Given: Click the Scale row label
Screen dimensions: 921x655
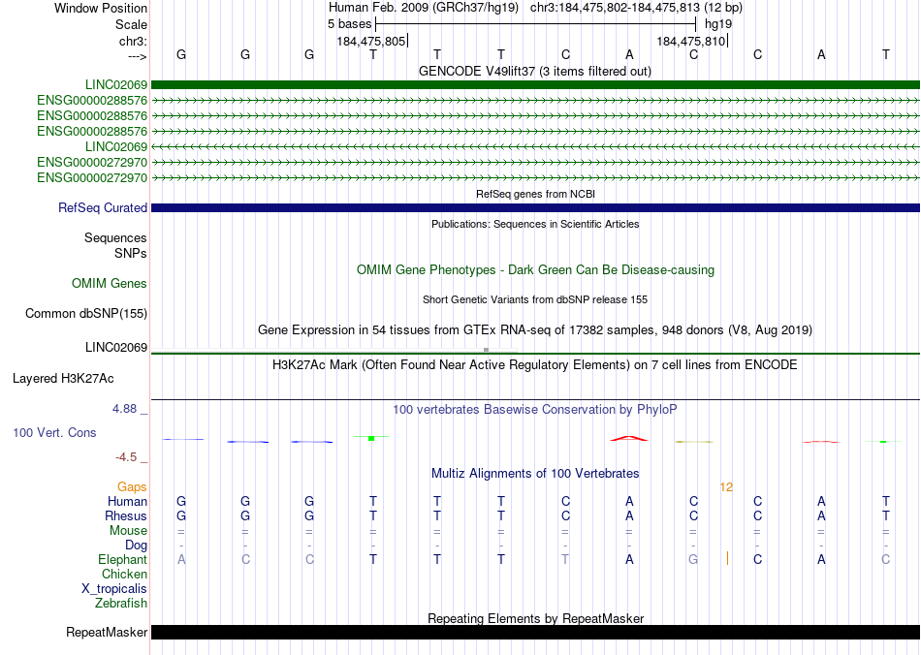Looking at the screenshot, I should pyautogui.click(x=131, y=24).
